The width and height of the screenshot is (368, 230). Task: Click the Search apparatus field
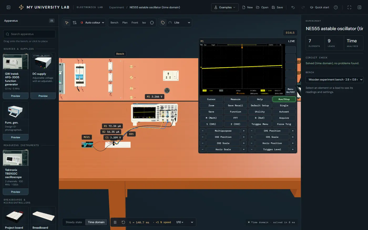coord(29,34)
